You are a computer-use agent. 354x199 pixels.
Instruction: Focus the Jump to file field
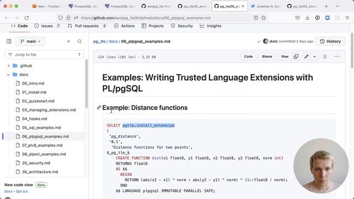coord(44,55)
